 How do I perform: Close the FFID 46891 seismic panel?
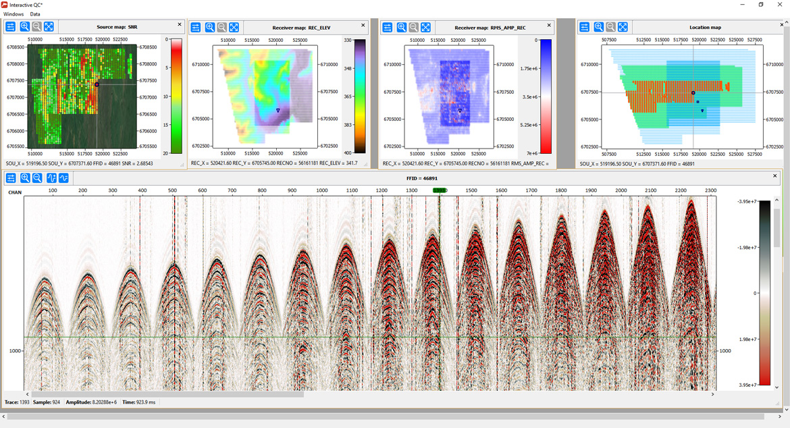tap(775, 176)
